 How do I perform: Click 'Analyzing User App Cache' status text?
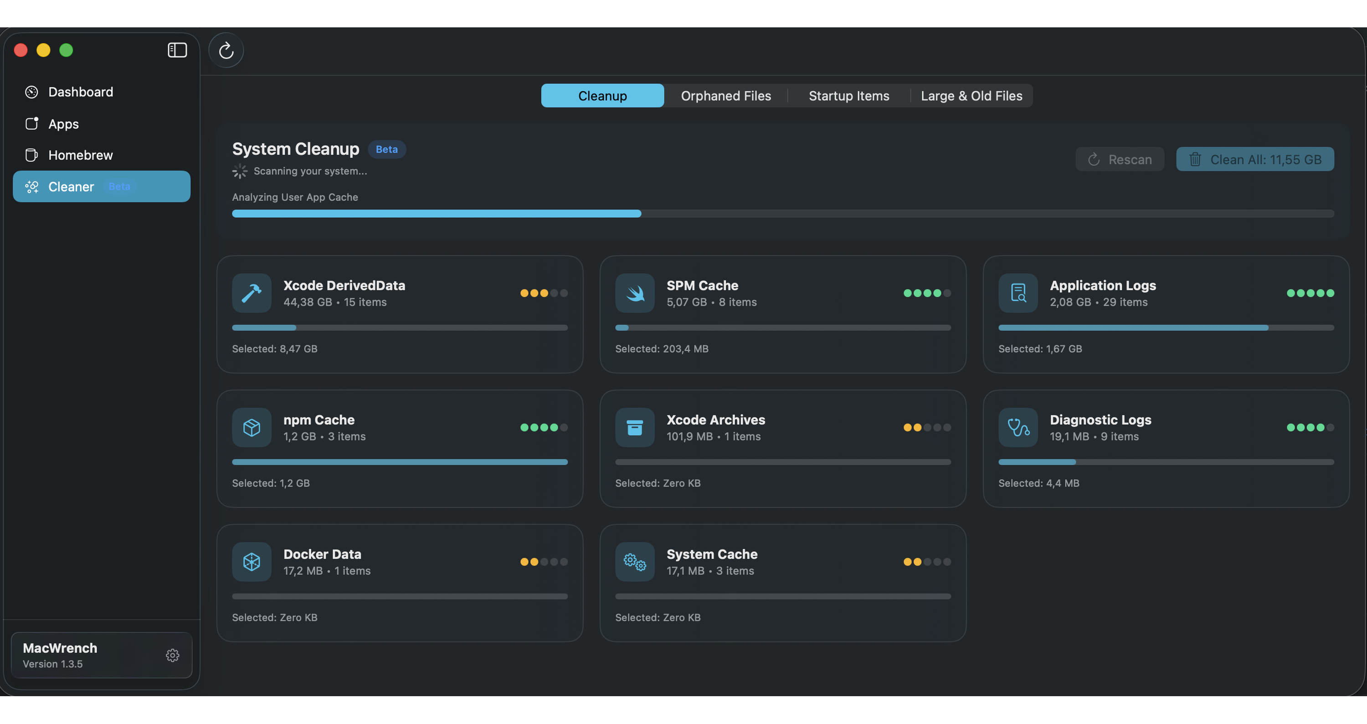pos(295,197)
